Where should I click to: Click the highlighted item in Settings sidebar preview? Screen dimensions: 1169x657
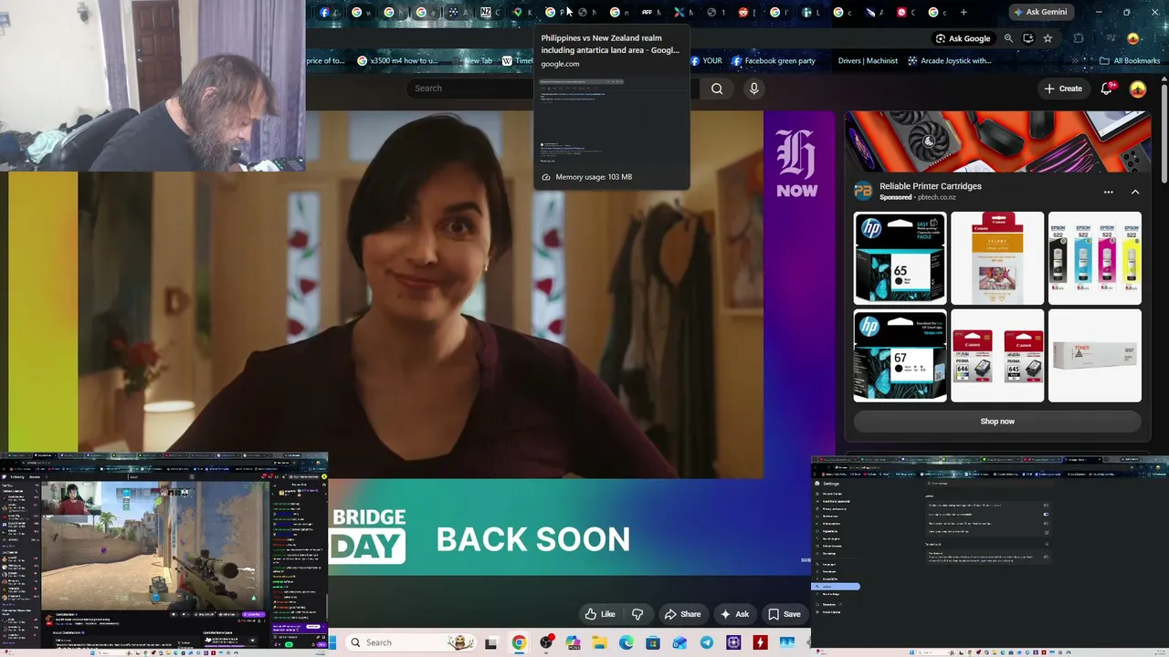pyautogui.click(x=837, y=587)
